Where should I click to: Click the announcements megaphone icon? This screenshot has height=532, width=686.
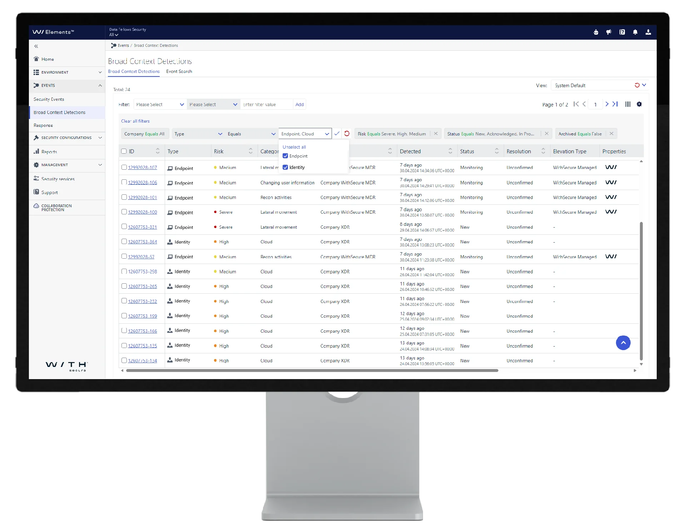(x=609, y=32)
